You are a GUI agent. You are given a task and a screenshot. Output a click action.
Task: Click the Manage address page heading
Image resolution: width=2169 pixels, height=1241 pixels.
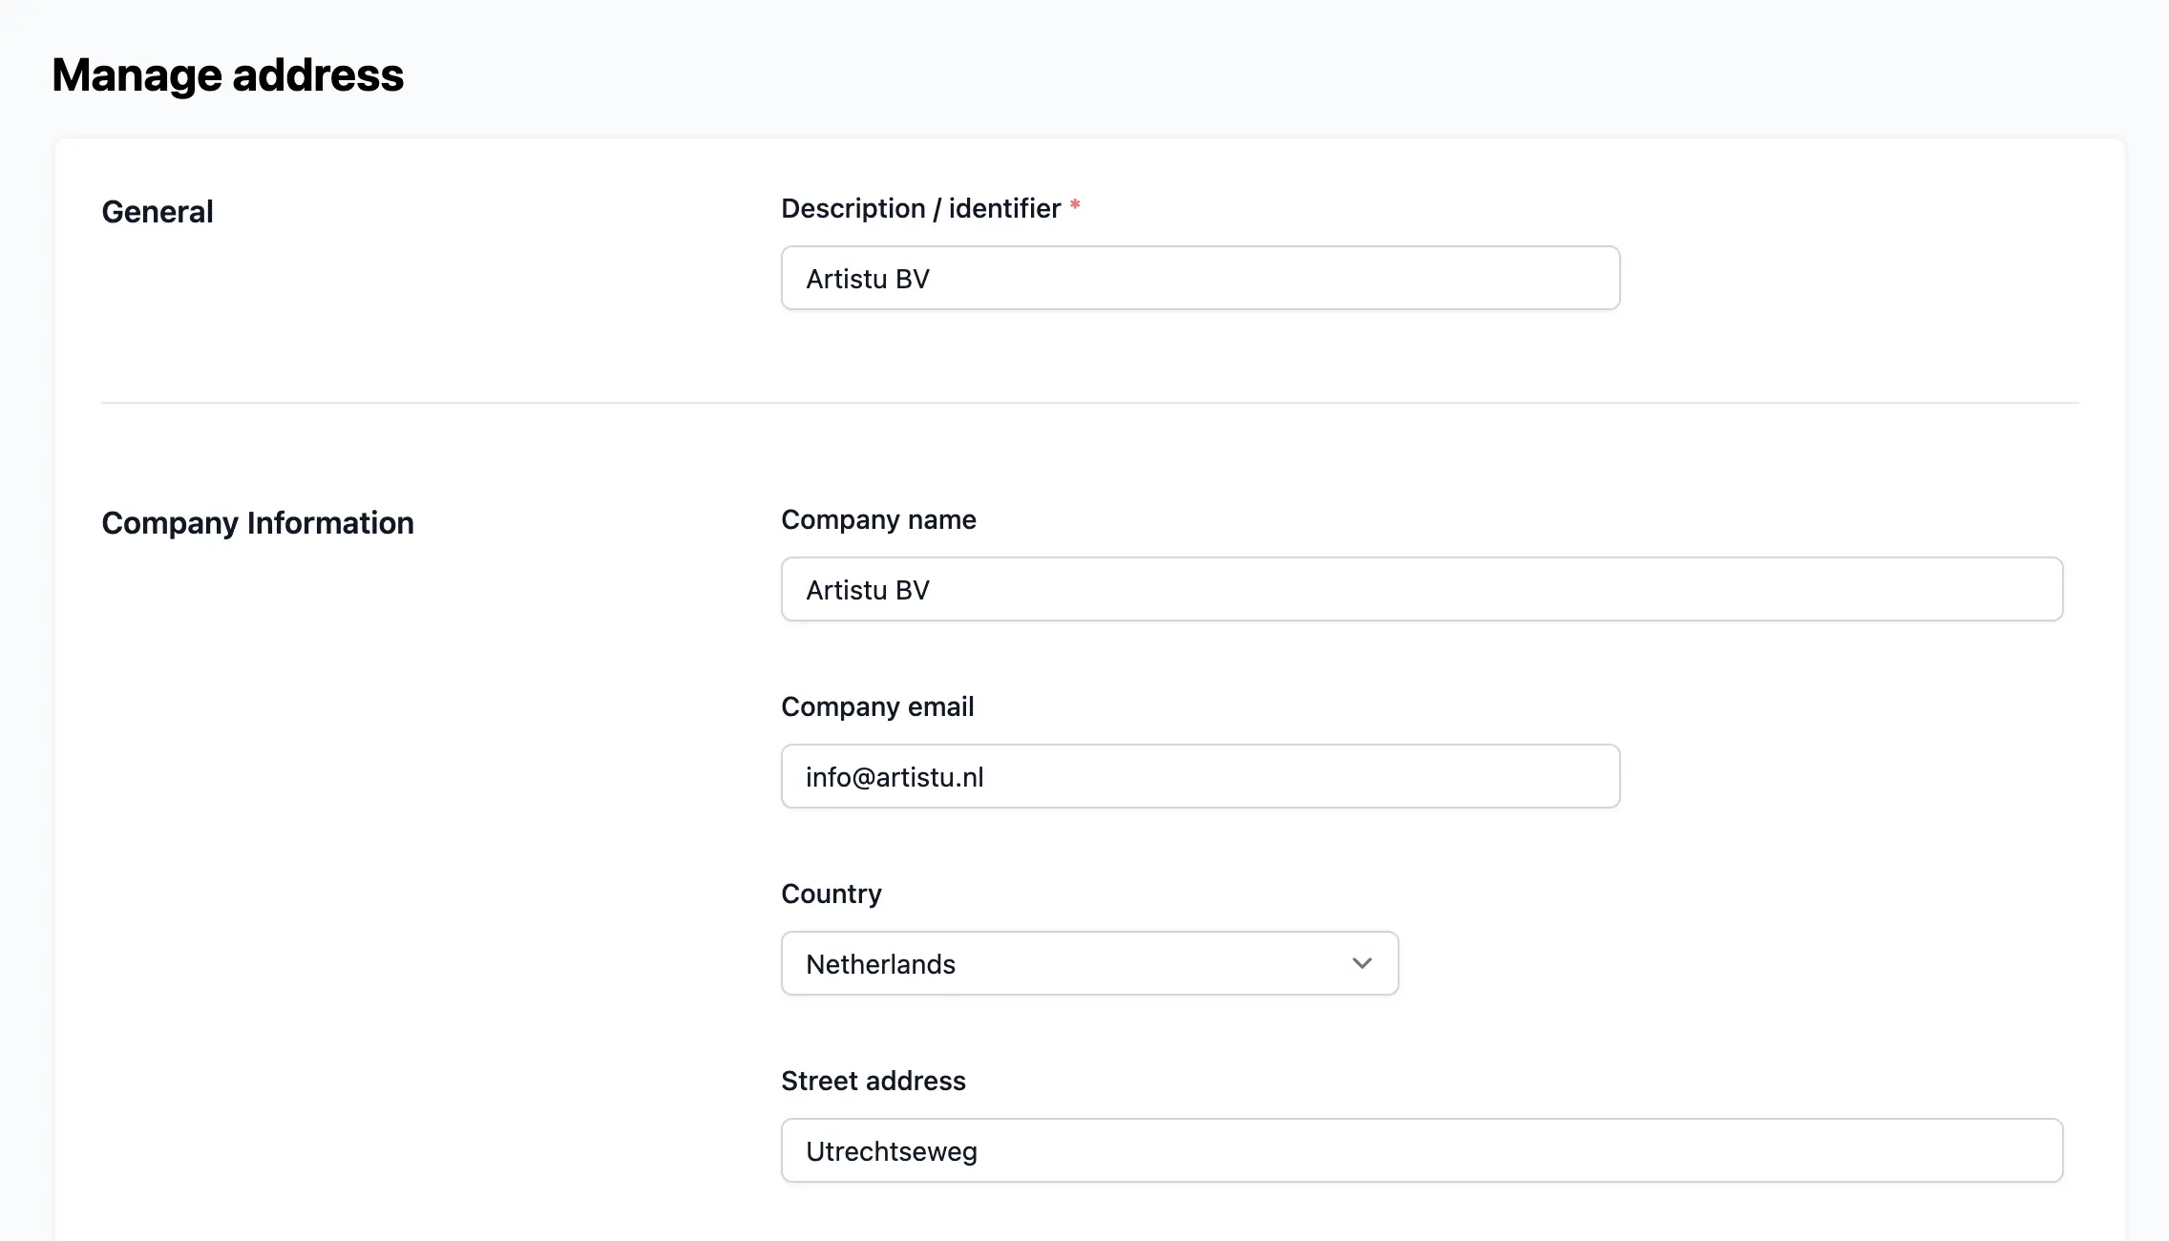228,74
